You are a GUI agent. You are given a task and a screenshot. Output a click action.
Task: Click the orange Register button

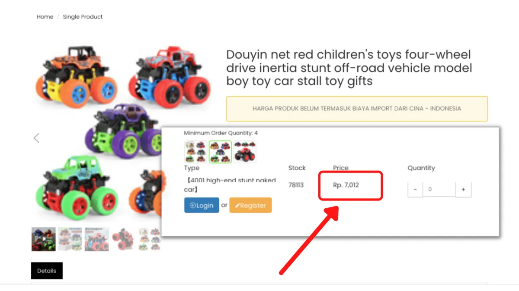250,205
